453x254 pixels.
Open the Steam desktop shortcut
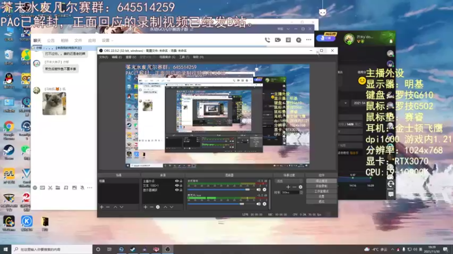[8, 152]
